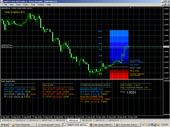Open the Help menu
The width and height of the screenshot is (170, 127).
coord(49,5)
